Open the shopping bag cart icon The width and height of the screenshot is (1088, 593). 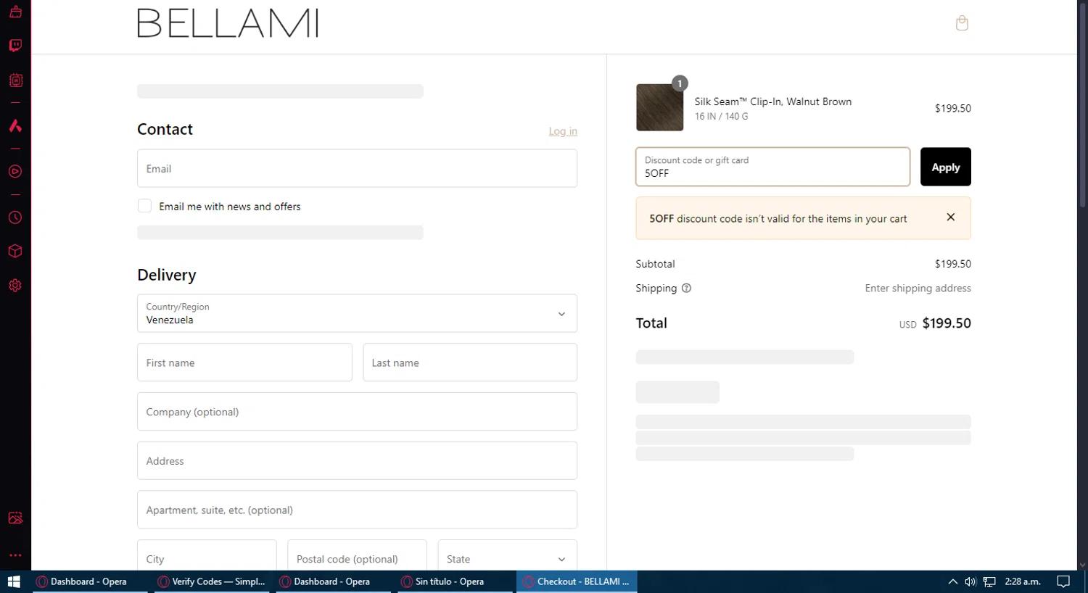962,23
